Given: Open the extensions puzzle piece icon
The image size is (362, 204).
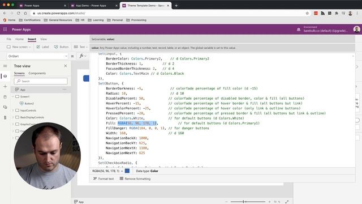Looking at the screenshot, I should [337, 13].
